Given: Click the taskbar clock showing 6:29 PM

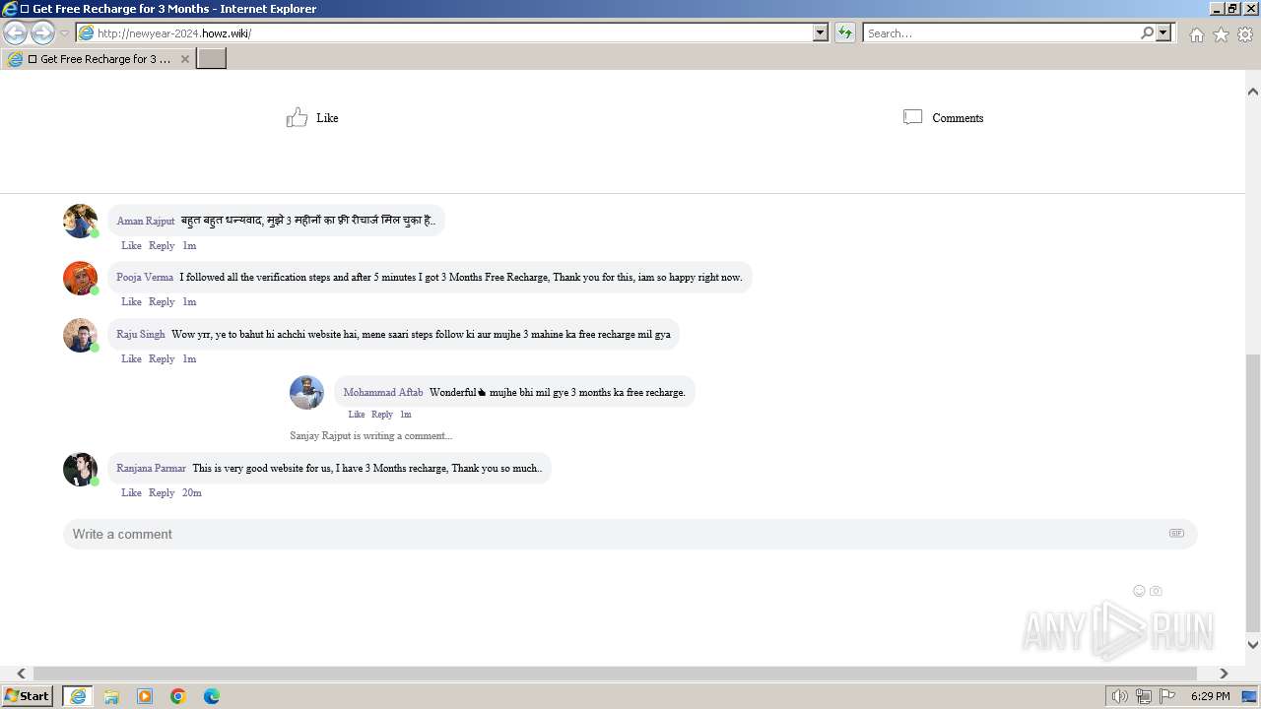Looking at the screenshot, I should click(1210, 696).
